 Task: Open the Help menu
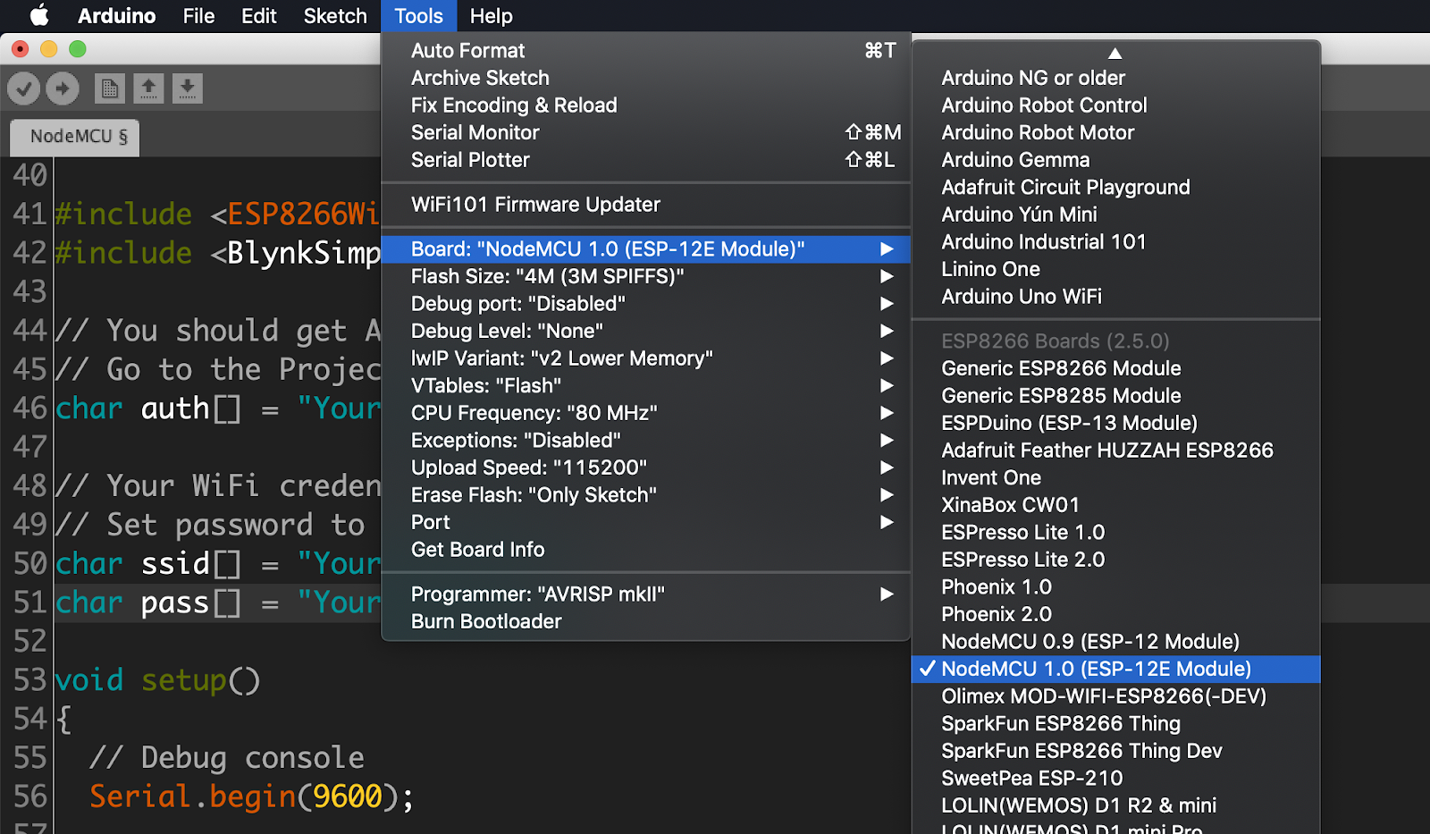[492, 16]
